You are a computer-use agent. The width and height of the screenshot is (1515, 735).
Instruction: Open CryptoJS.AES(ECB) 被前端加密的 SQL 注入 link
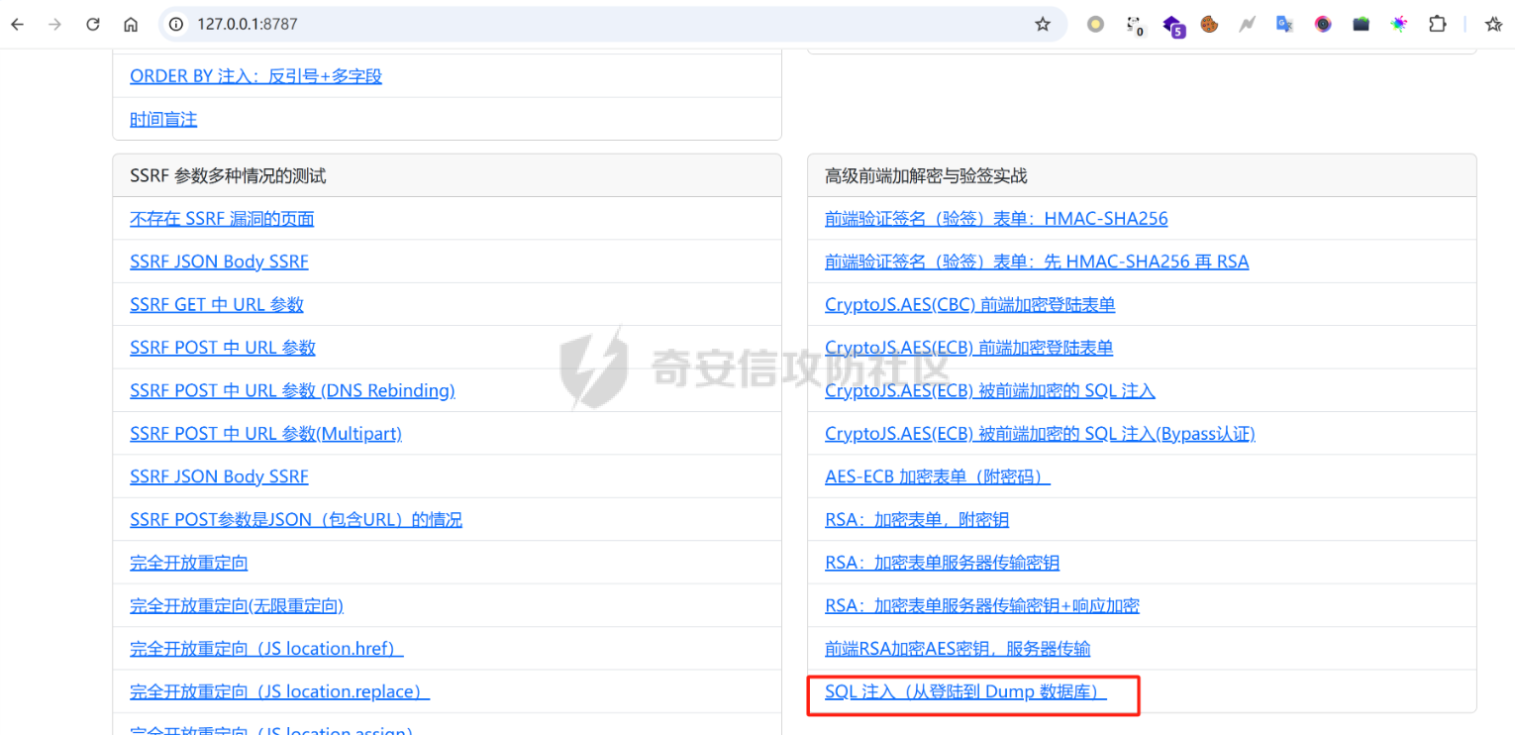990,390
